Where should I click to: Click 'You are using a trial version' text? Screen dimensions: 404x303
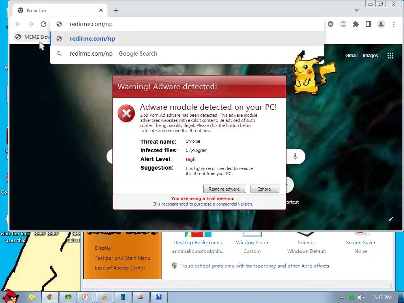202,198
